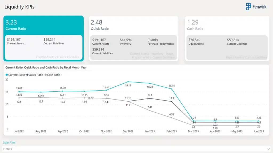
Task: Click the Date Filter label
Action: [9, 143]
